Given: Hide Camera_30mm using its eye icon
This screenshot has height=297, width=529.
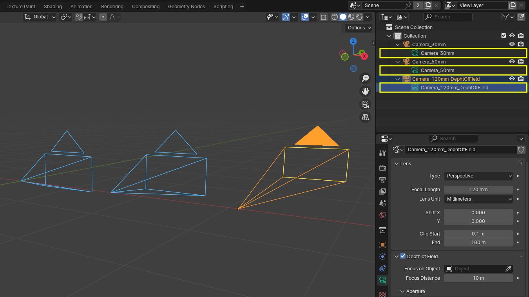Looking at the screenshot, I should click(x=512, y=44).
